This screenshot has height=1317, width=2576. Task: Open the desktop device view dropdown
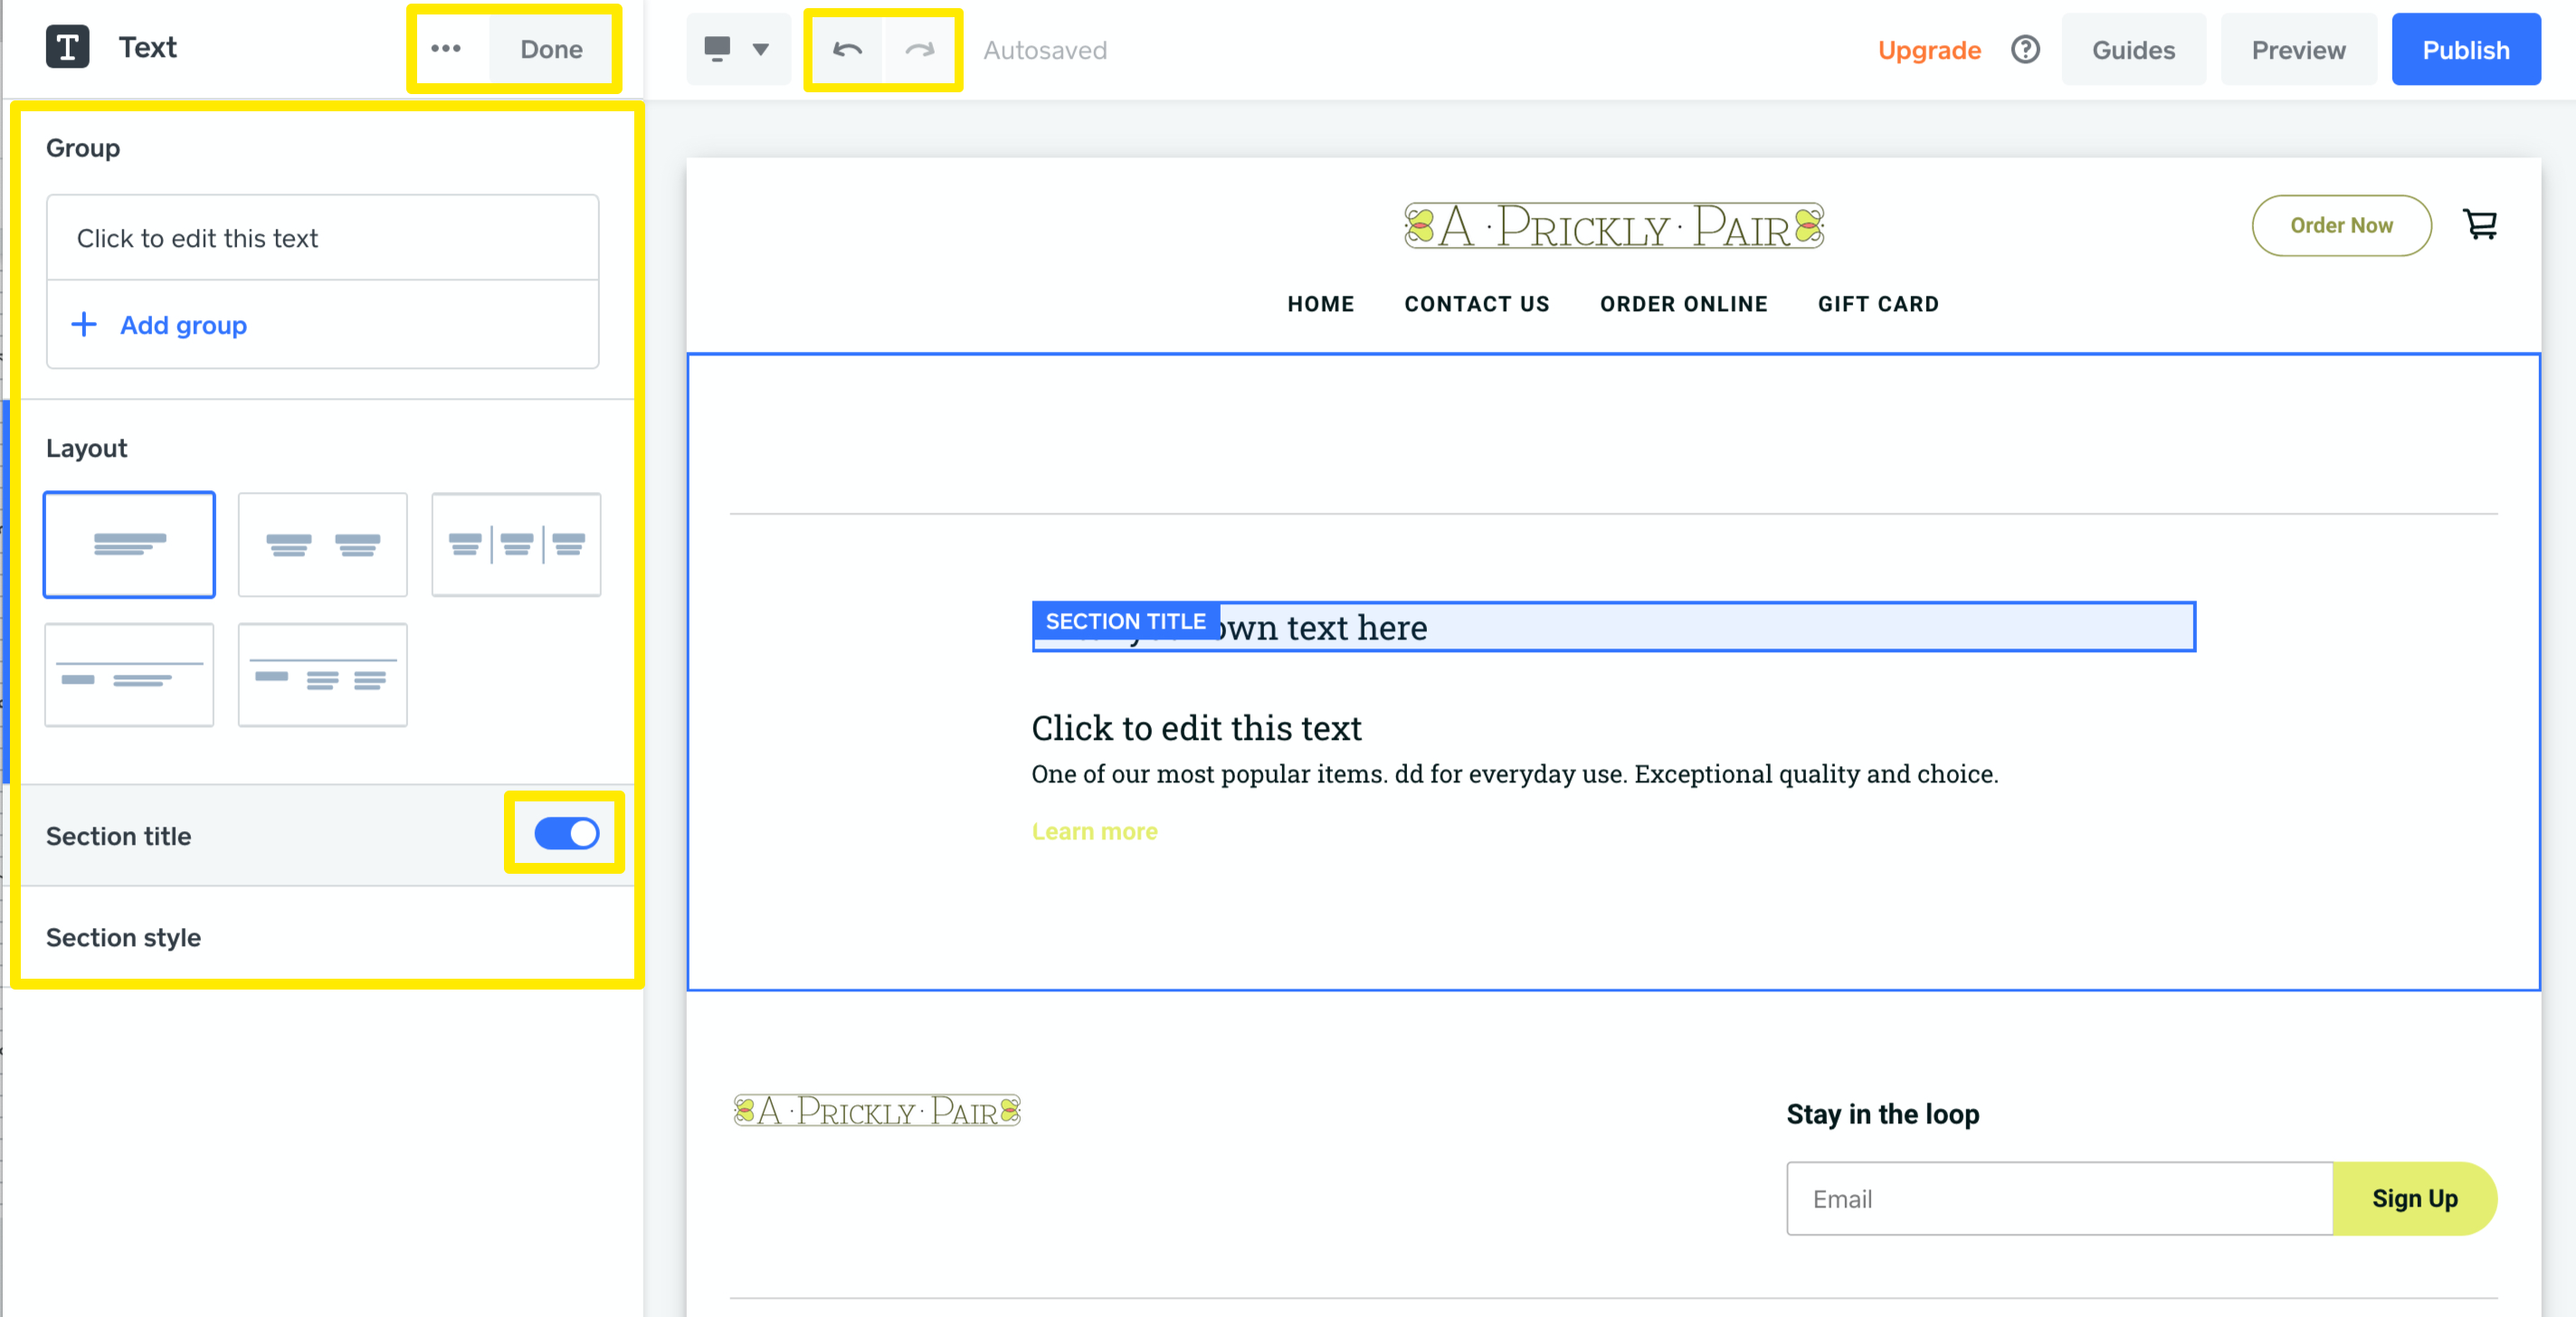click(737, 49)
